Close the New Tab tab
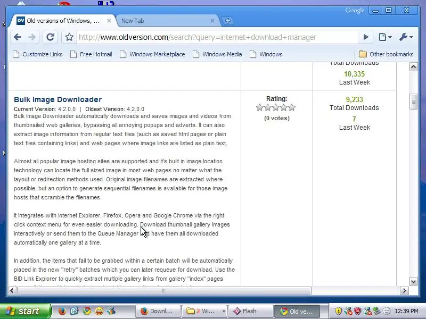The width and height of the screenshot is (426, 319). [x=212, y=21]
